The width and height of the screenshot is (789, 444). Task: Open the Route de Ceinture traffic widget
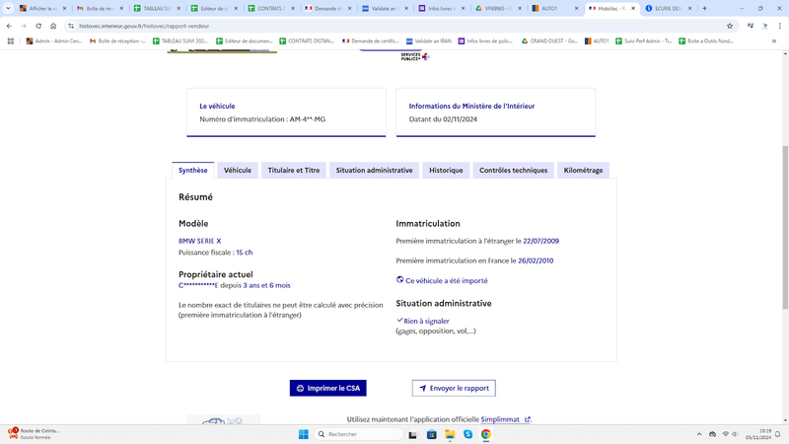click(x=34, y=434)
